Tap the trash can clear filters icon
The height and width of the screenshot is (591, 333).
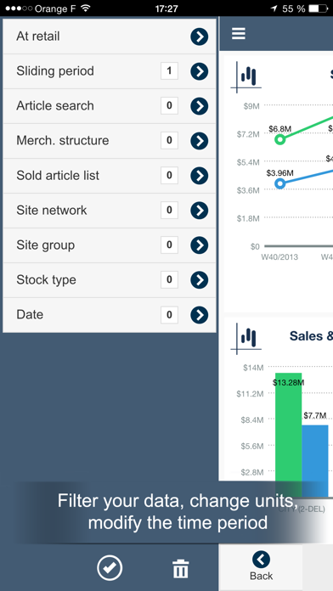point(181,568)
